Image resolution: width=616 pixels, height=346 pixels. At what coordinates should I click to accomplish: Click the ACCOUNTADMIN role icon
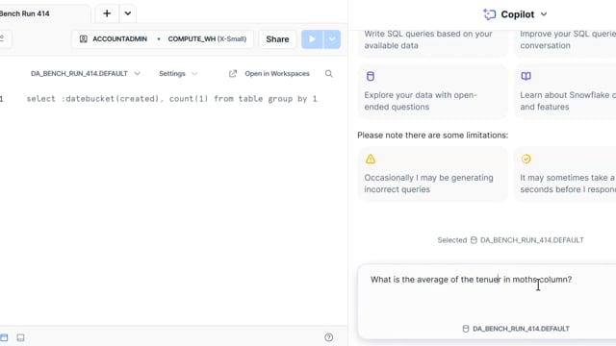point(84,38)
